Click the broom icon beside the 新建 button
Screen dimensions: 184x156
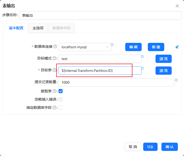[177, 47]
